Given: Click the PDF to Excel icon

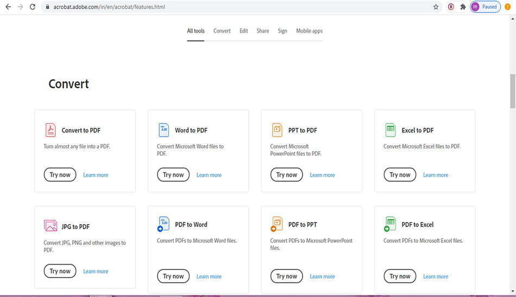Looking at the screenshot, I should 390,224.
